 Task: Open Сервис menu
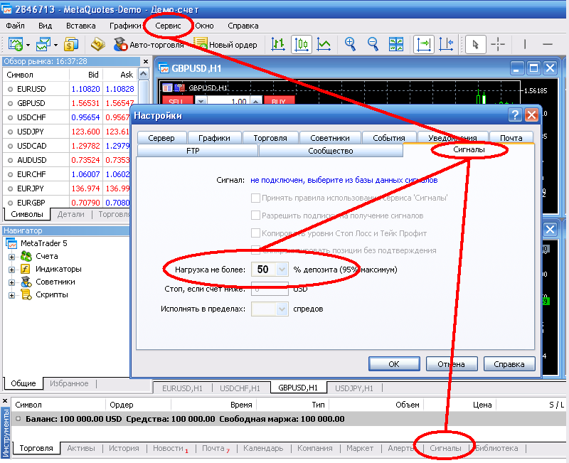click(x=168, y=26)
